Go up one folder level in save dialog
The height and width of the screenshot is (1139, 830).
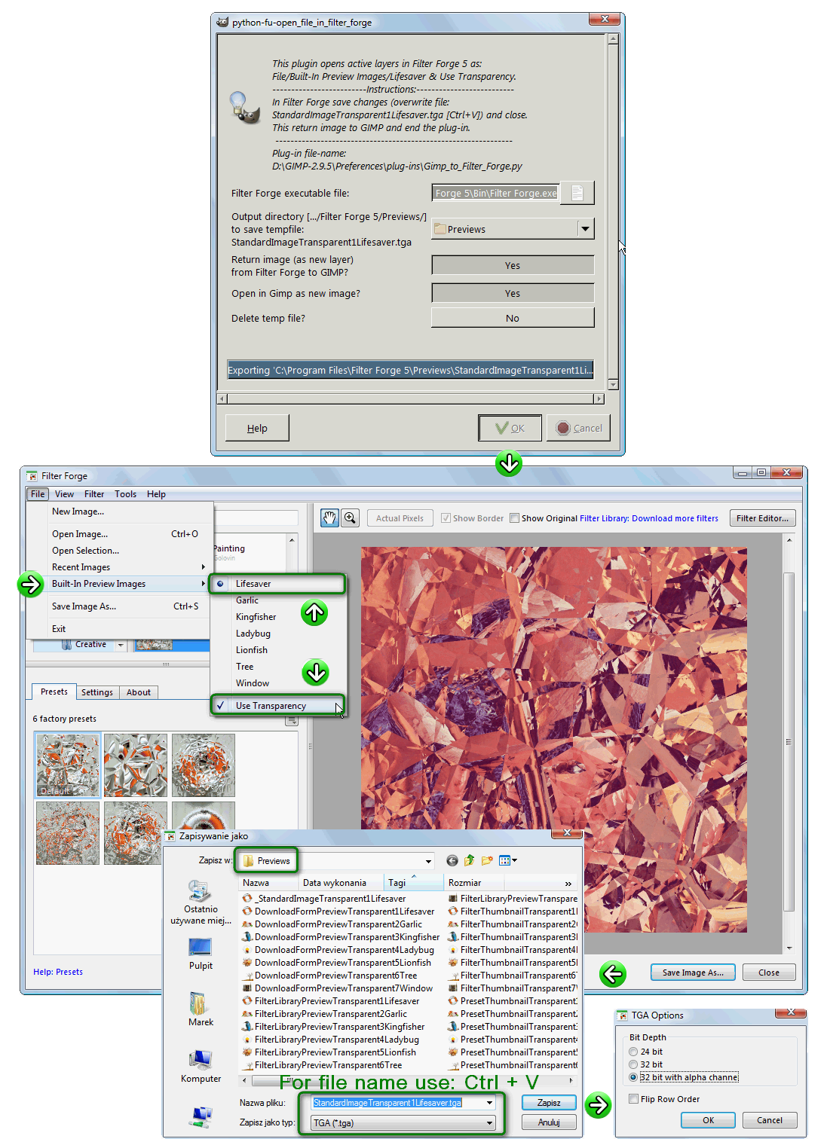coord(470,860)
